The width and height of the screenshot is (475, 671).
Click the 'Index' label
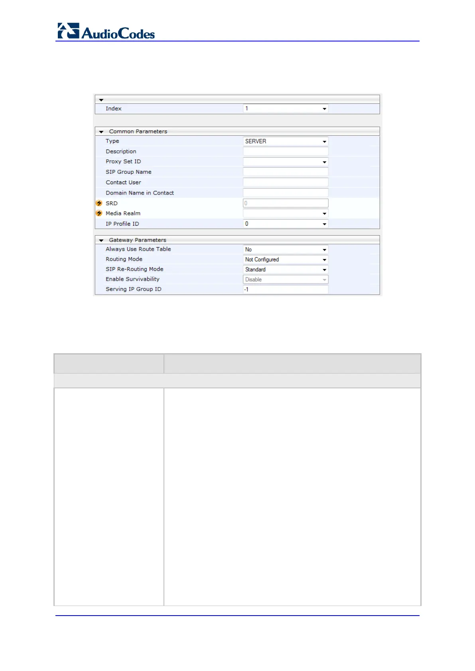(114, 108)
